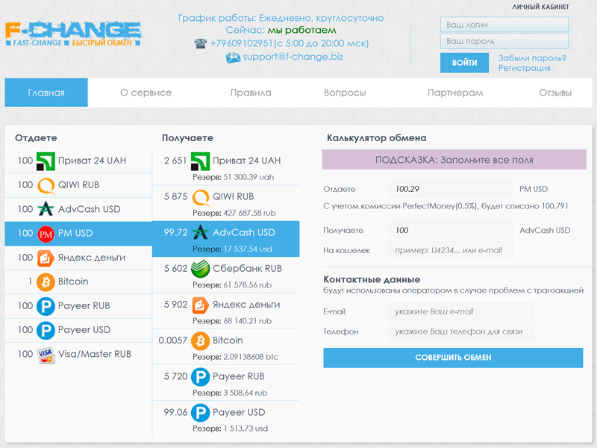This screenshot has height=448, width=597.
Task: Click the Резерв: 68 140.21 rub text
Action: 232,321
